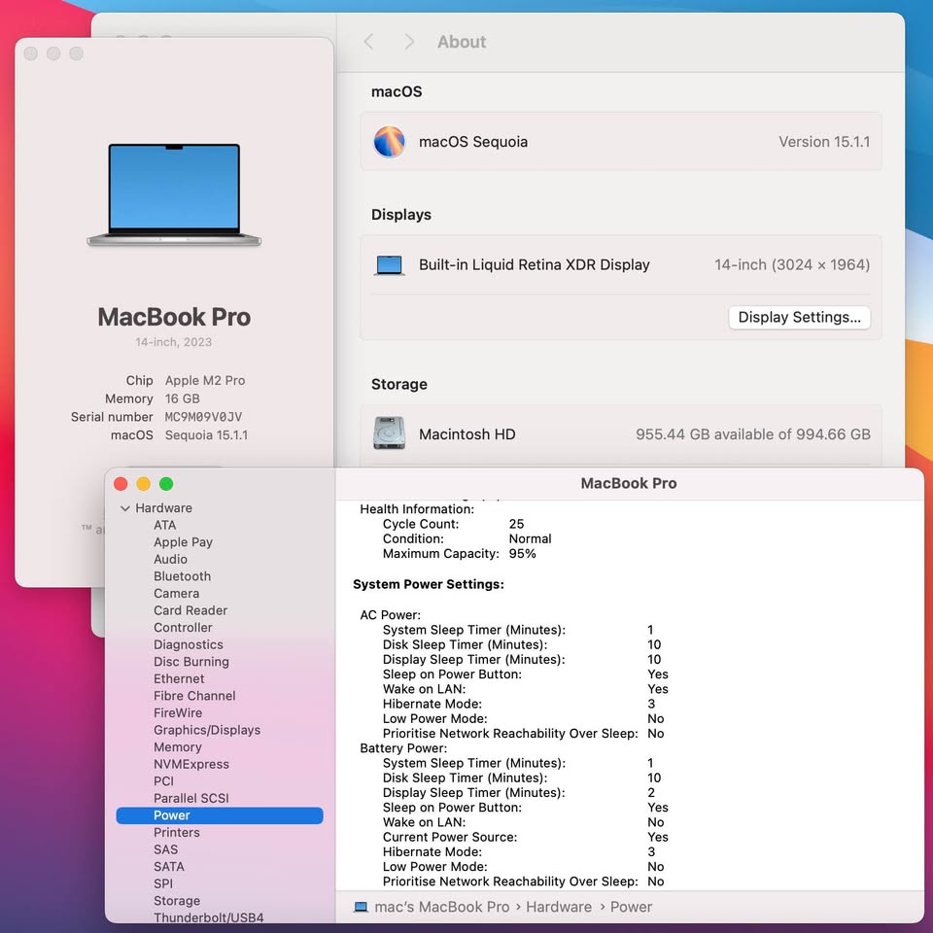Click Maximum Capacity 95% value

(522, 554)
